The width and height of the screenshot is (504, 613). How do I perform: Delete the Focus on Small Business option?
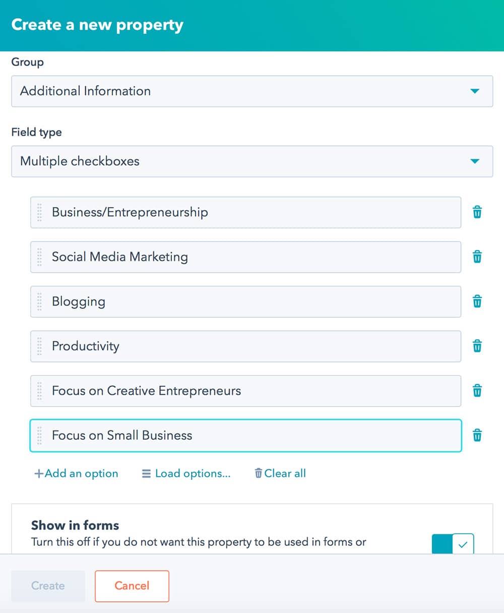pos(477,436)
